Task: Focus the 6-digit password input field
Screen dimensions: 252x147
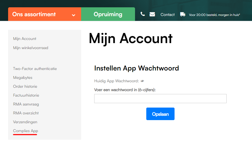Action: pyautogui.click(x=160, y=99)
